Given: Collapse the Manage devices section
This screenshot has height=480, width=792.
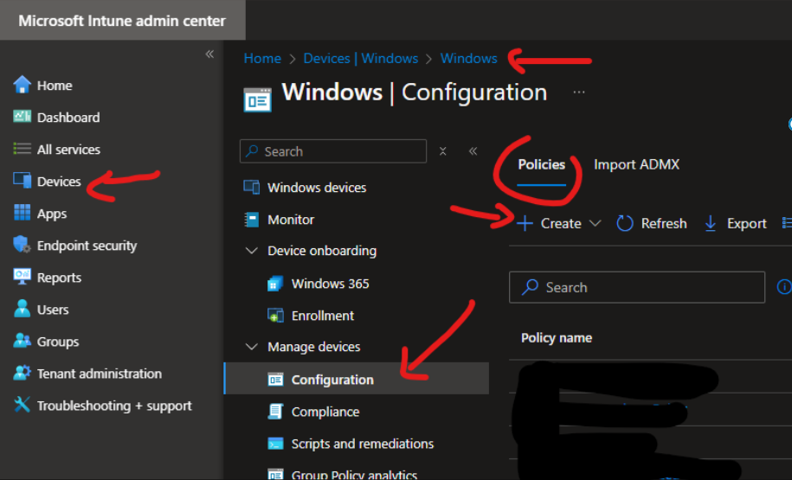Looking at the screenshot, I should 251,347.
